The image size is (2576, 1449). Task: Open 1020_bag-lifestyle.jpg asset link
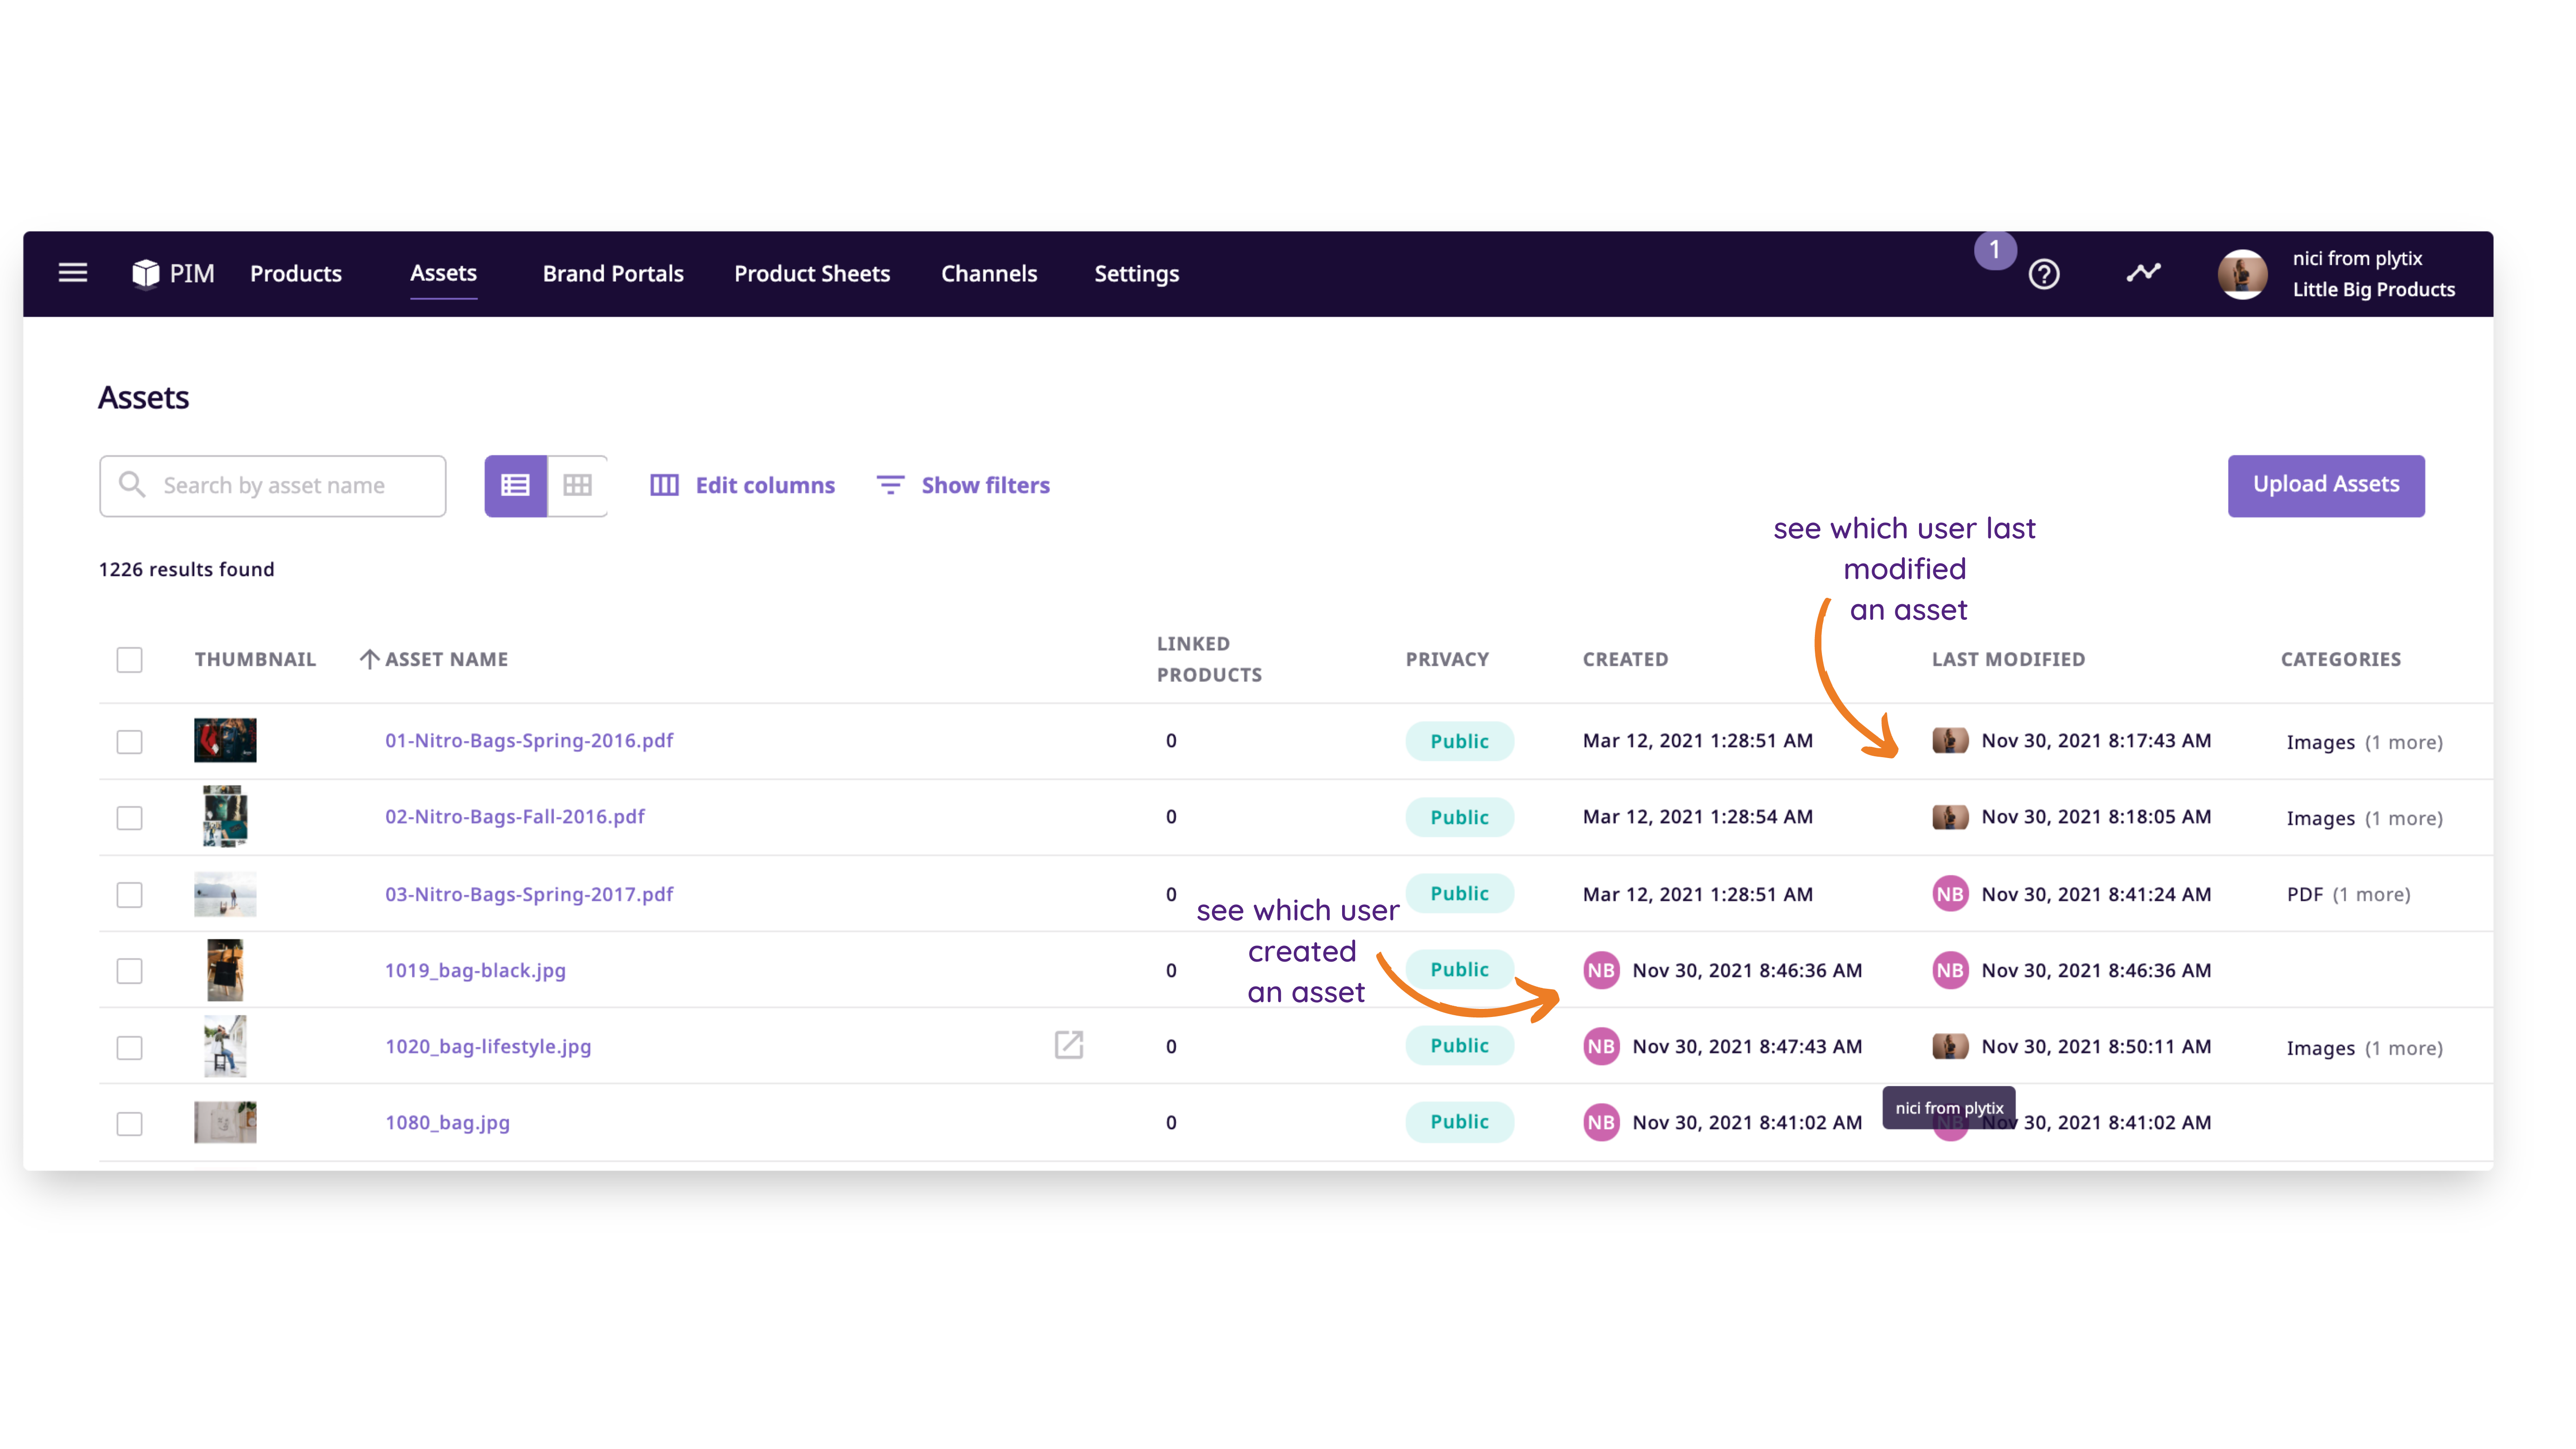coord(488,1046)
